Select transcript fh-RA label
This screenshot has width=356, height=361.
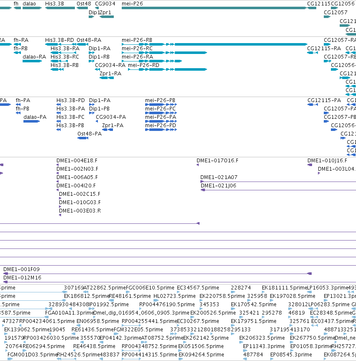tap(21, 40)
